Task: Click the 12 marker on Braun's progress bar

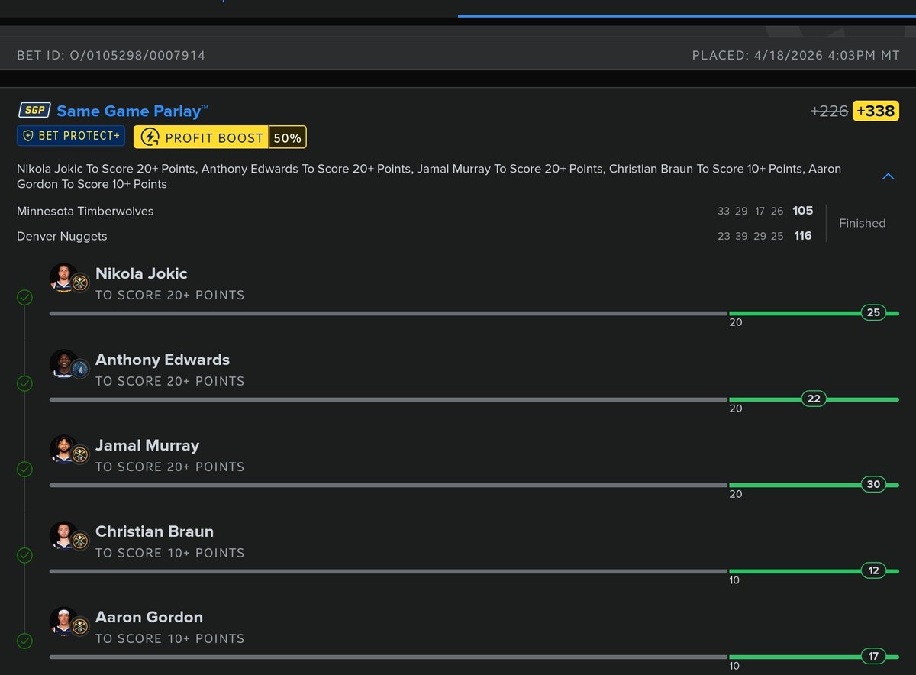Action: click(873, 570)
